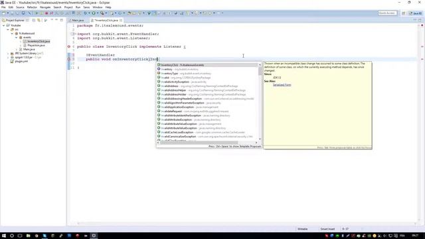Open the External Tools dropdown arrow

coord(106,13)
